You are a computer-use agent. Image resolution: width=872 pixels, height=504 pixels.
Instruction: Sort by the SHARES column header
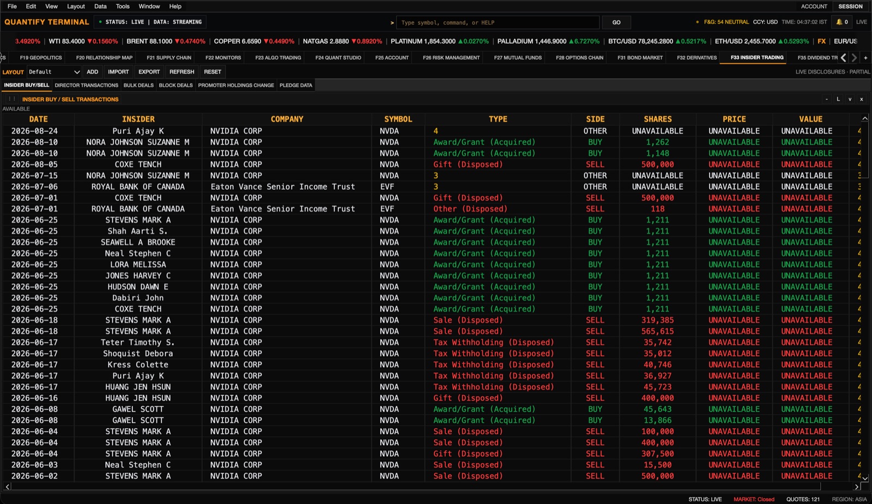pos(658,119)
